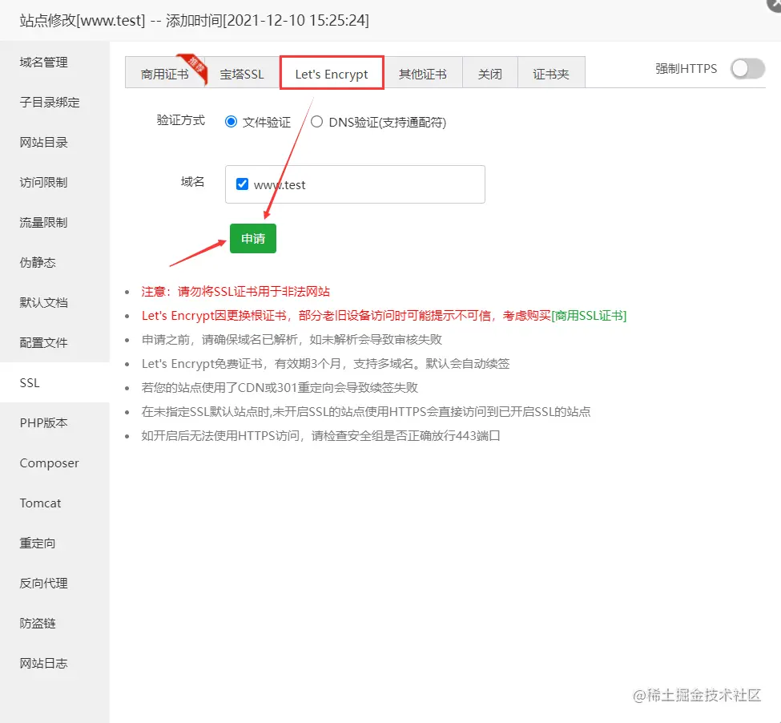Select the Let's Encrypt tab
Image resolution: width=781 pixels, height=723 pixels.
[332, 74]
